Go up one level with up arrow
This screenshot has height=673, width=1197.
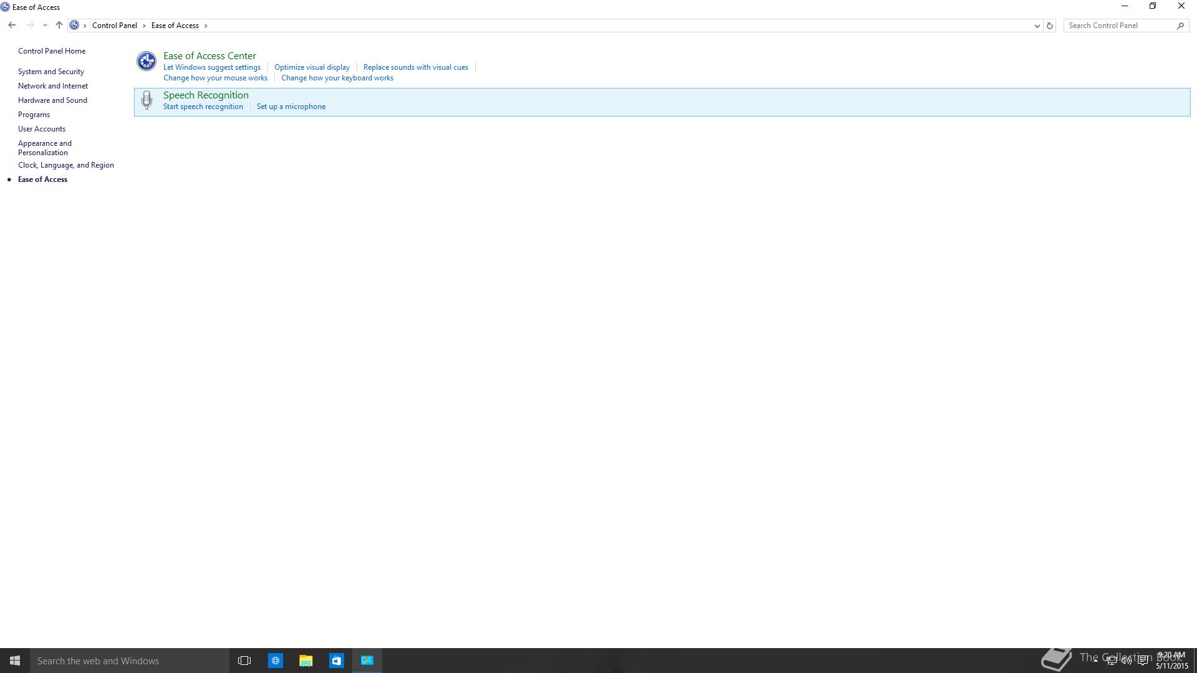(x=59, y=26)
